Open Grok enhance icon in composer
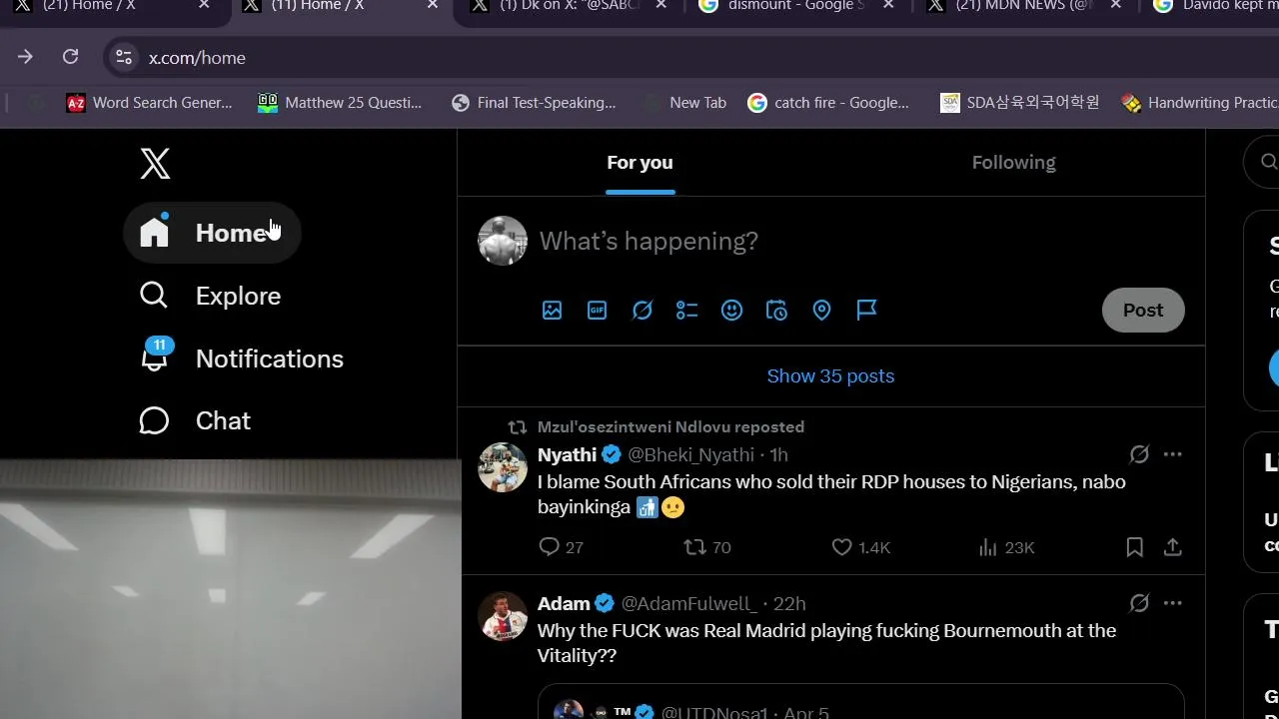Screen dimensions: 1279x719 tap(642, 311)
